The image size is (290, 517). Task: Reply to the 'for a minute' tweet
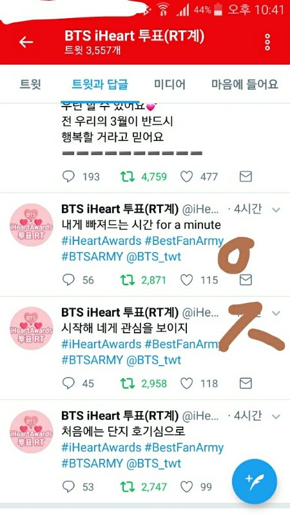point(68,280)
